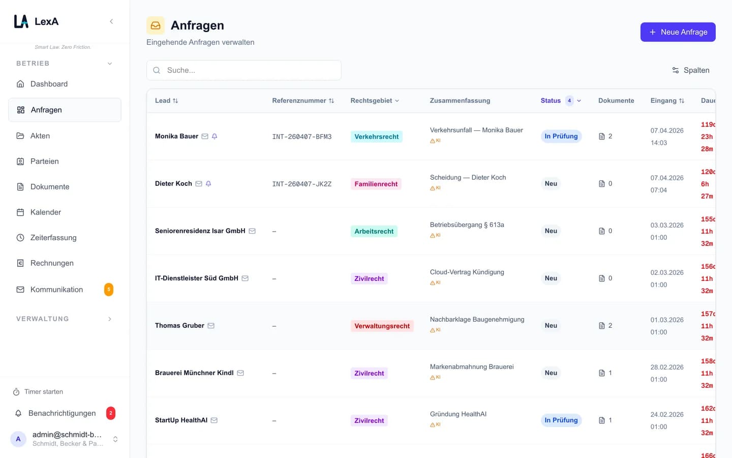Screen dimensions: 732x458
Task: Click envelope icon beside Brauerei Münchner Kindl
Action: click(x=240, y=373)
